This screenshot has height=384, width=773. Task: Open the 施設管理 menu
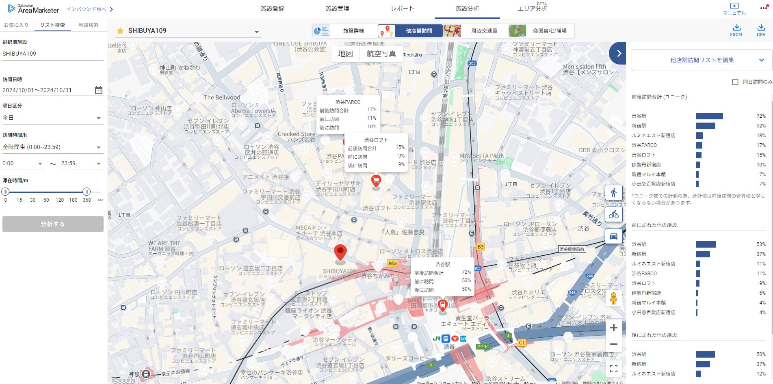click(x=338, y=9)
